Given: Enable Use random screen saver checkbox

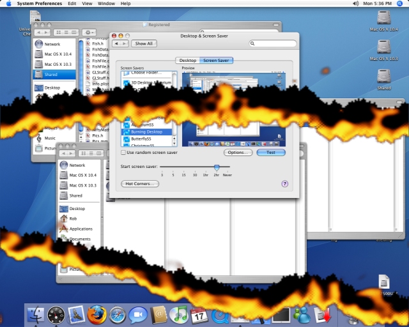Looking at the screenshot, I should pyautogui.click(x=123, y=153).
